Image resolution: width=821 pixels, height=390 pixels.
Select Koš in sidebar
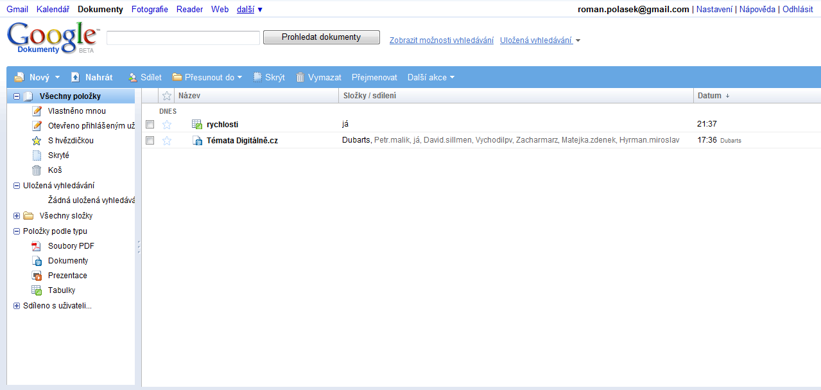point(55,170)
